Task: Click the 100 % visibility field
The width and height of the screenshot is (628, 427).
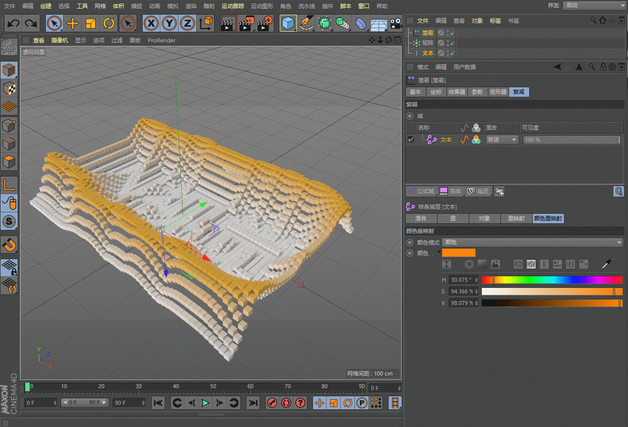Action: pyautogui.click(x=571, y=140)
